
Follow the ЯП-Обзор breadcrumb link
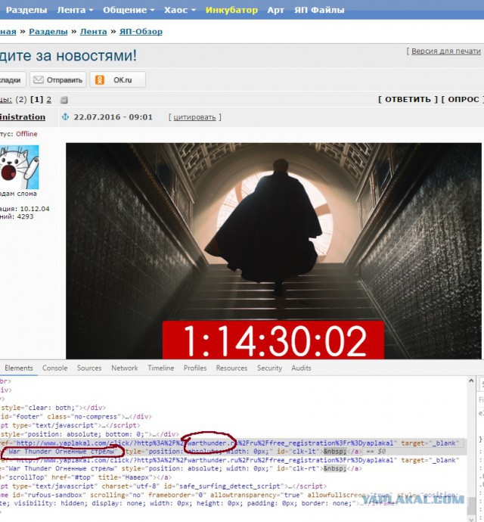[141, 32]
